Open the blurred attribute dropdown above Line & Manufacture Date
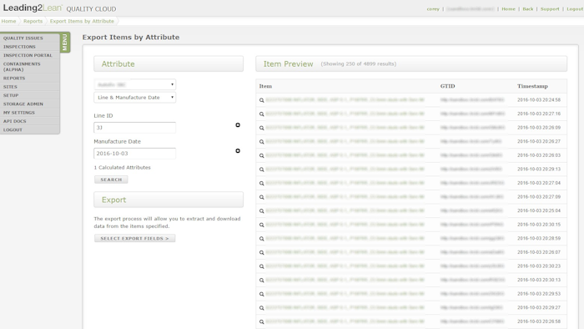 tap(135, 84)
